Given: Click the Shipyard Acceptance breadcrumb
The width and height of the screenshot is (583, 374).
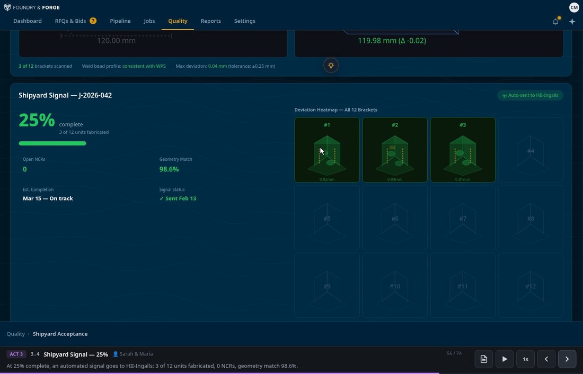Looking at the screenshot, I should point(60,334).
